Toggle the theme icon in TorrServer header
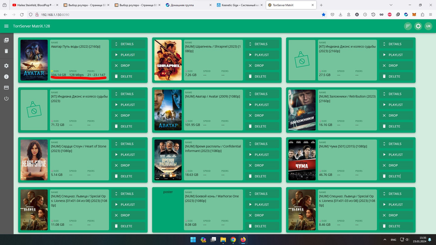The height and width of the screenshot is (245, 436). [418, 26]
